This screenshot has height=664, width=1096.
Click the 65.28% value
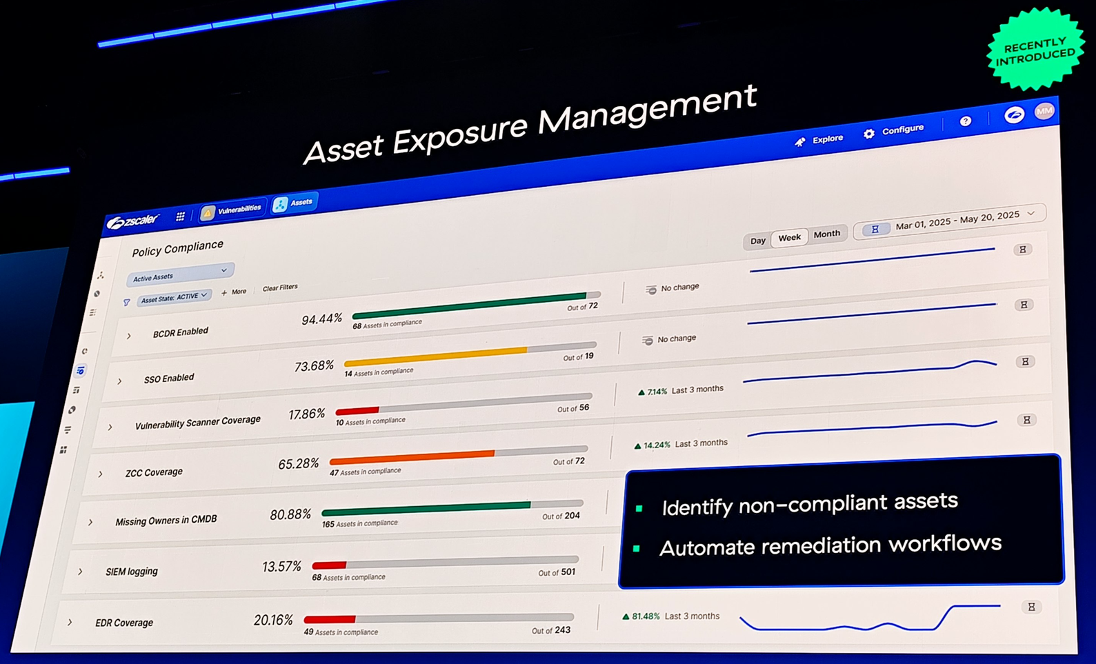[x=298, y=464]
